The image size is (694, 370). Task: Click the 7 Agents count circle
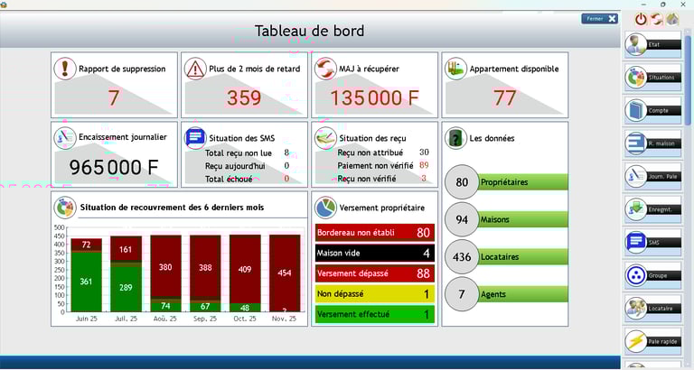point(462,294)
